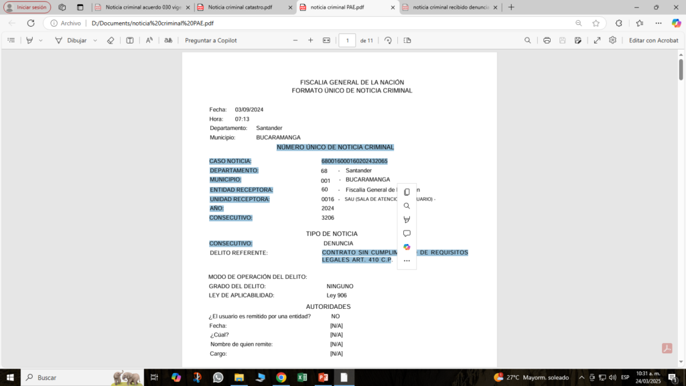
Task: Refresh the current page
Action: point(31,23)
